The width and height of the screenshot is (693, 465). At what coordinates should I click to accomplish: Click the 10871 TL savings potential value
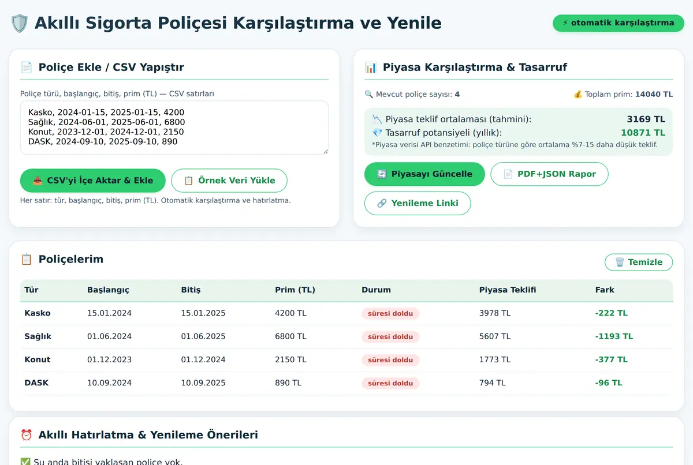coord(643,133)
